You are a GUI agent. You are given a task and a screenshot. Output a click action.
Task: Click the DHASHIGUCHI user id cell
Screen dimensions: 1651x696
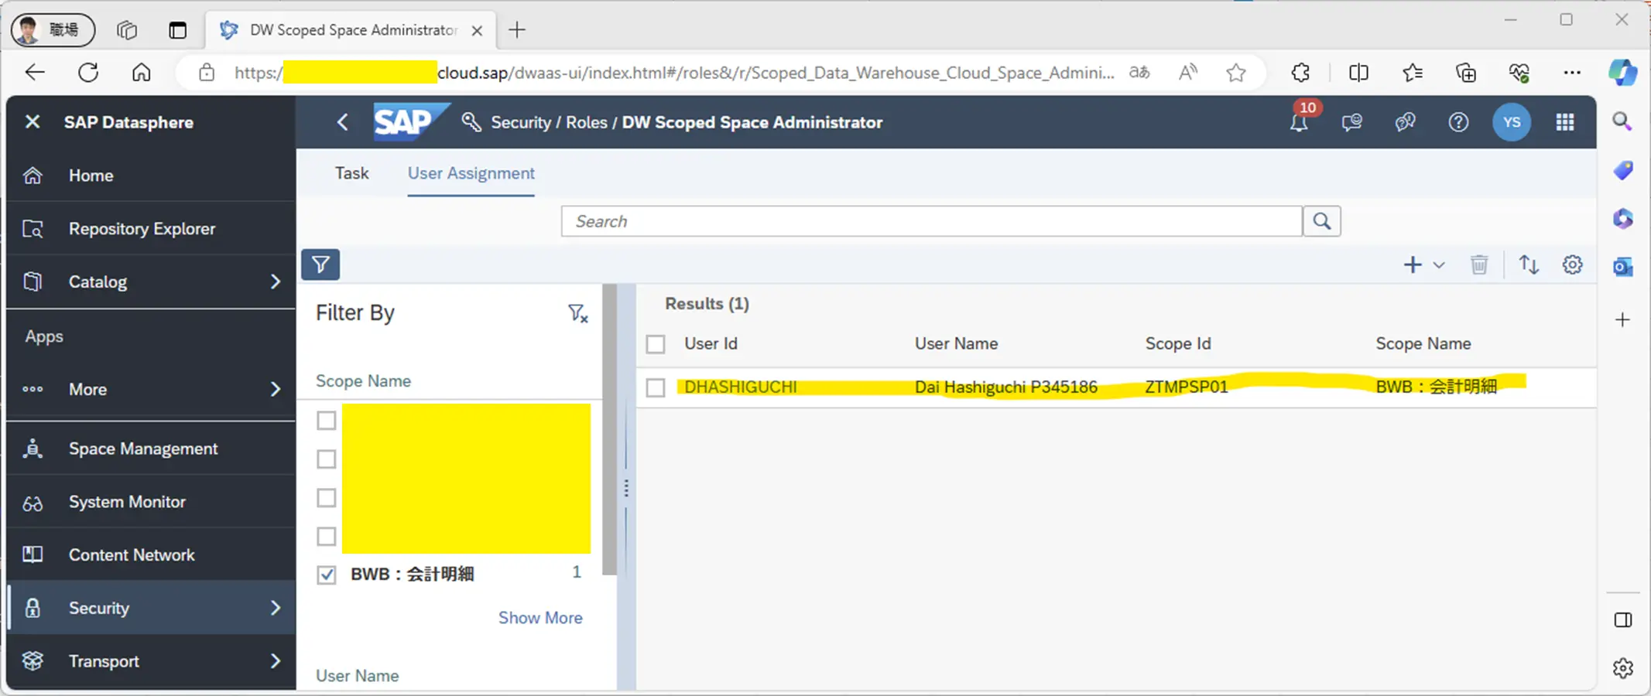click(741, 387)
